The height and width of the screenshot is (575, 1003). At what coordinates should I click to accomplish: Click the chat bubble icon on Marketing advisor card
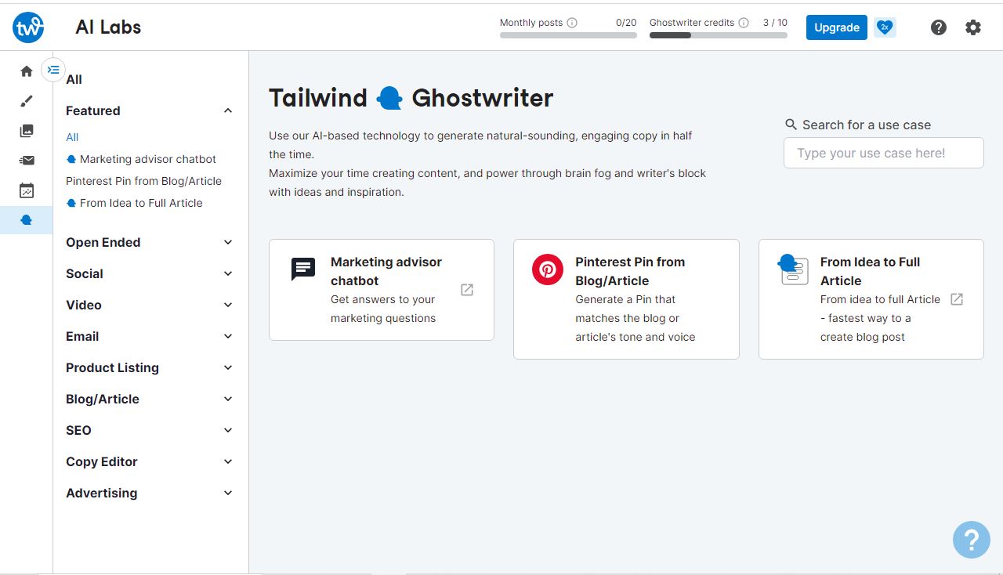tap(303, 269)
